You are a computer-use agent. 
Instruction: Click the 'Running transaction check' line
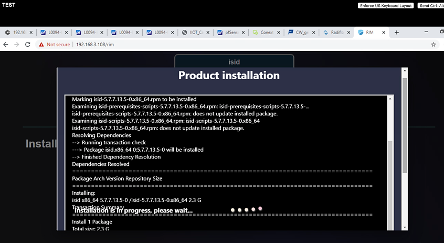tap(109, 142)
